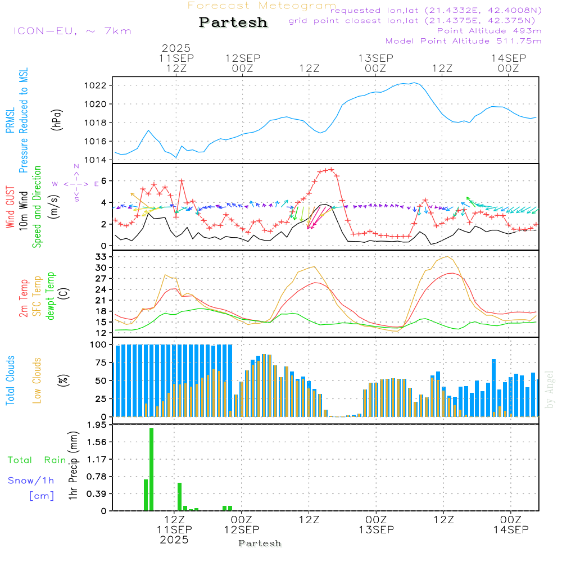Click the Forecast Meteogram heading
The width and height of the screenshot is (562, 562).
click(261, 6)
